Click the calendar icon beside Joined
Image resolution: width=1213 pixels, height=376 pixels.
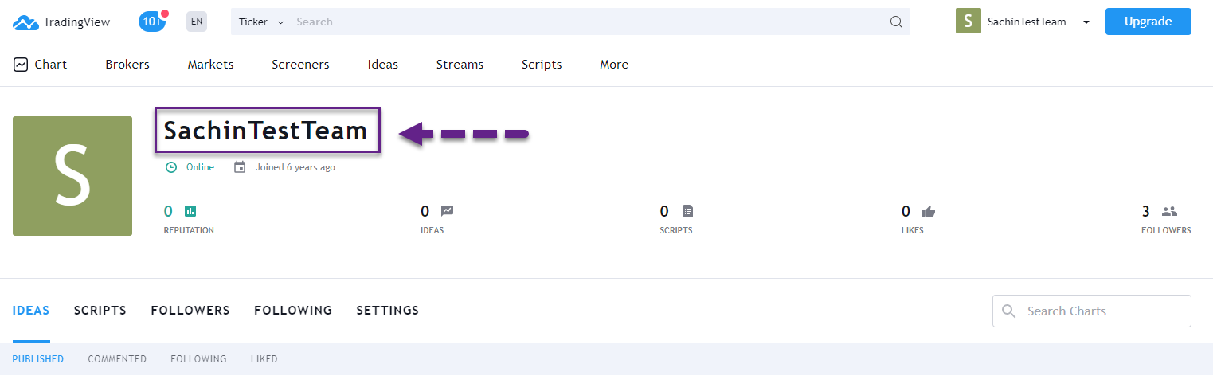(240, 167)
